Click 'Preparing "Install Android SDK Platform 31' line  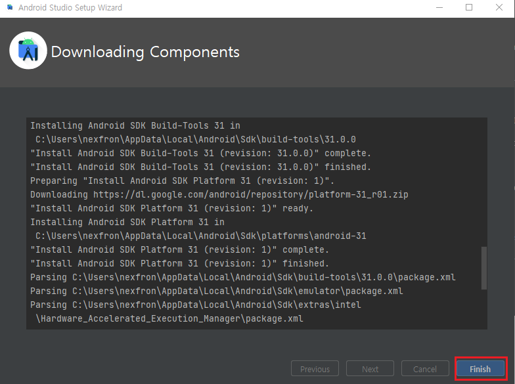coord(183,181)
